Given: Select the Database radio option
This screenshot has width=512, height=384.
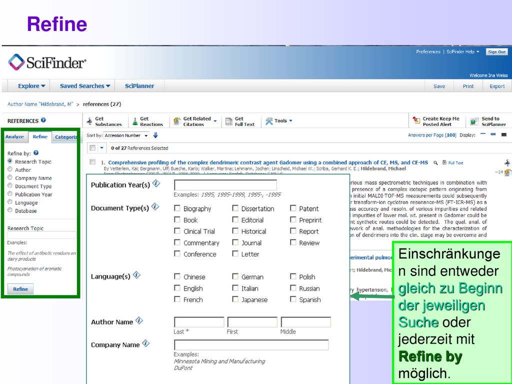Looking at the screenshot, I should 10,210.
